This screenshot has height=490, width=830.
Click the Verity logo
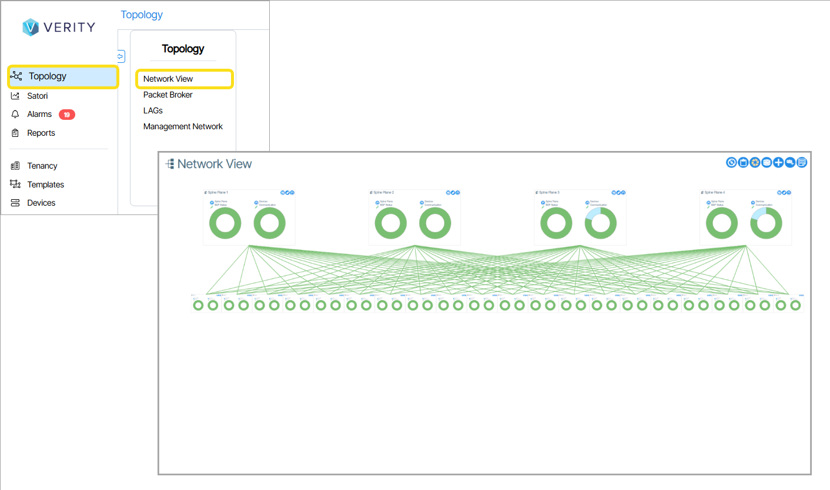pos(59,27)
